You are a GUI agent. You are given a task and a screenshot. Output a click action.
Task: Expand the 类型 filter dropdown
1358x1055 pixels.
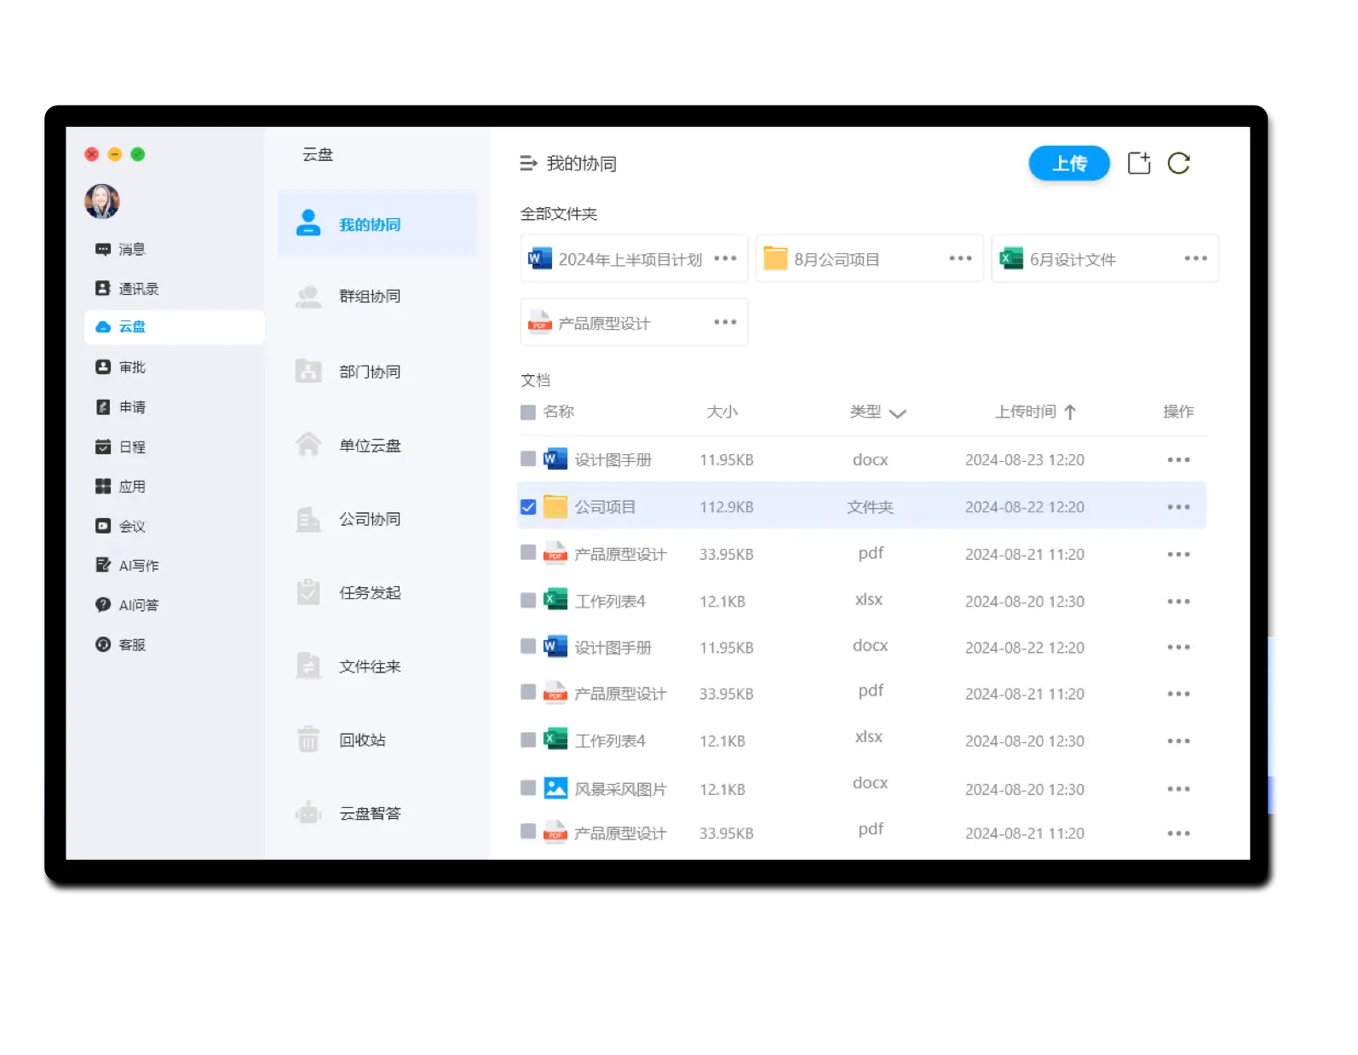(897, 413)
